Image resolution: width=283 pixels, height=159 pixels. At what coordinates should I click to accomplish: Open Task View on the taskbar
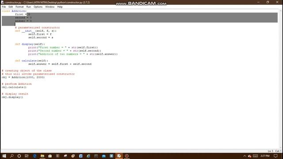coord(27,156)
